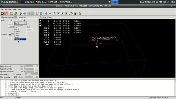Image resolution: width=176 pixels, height=99 pixels.
Task: Click the LinuxCNC toolpath in the preview
Action: point(106,38)
